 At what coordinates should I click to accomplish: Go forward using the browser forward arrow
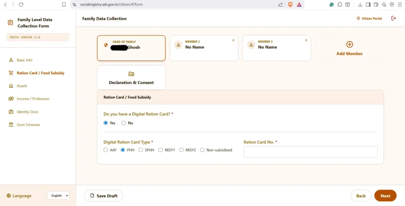pyautogui.click(x=13, y=4)
